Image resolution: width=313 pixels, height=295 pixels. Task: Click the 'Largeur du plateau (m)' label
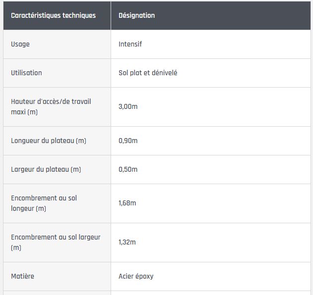pyautogui.click(x=46, y=169)
